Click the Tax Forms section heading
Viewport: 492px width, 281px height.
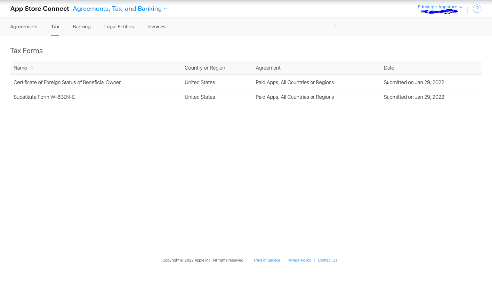(27, 51)
